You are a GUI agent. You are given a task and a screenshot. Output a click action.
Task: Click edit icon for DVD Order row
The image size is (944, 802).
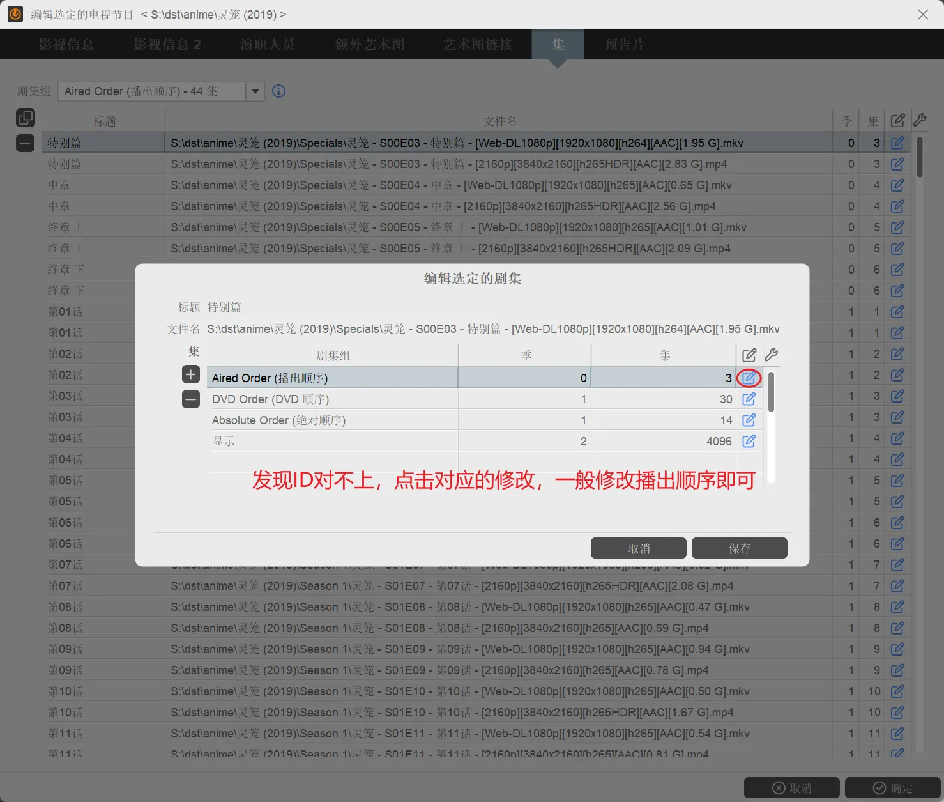coord(749,399)
